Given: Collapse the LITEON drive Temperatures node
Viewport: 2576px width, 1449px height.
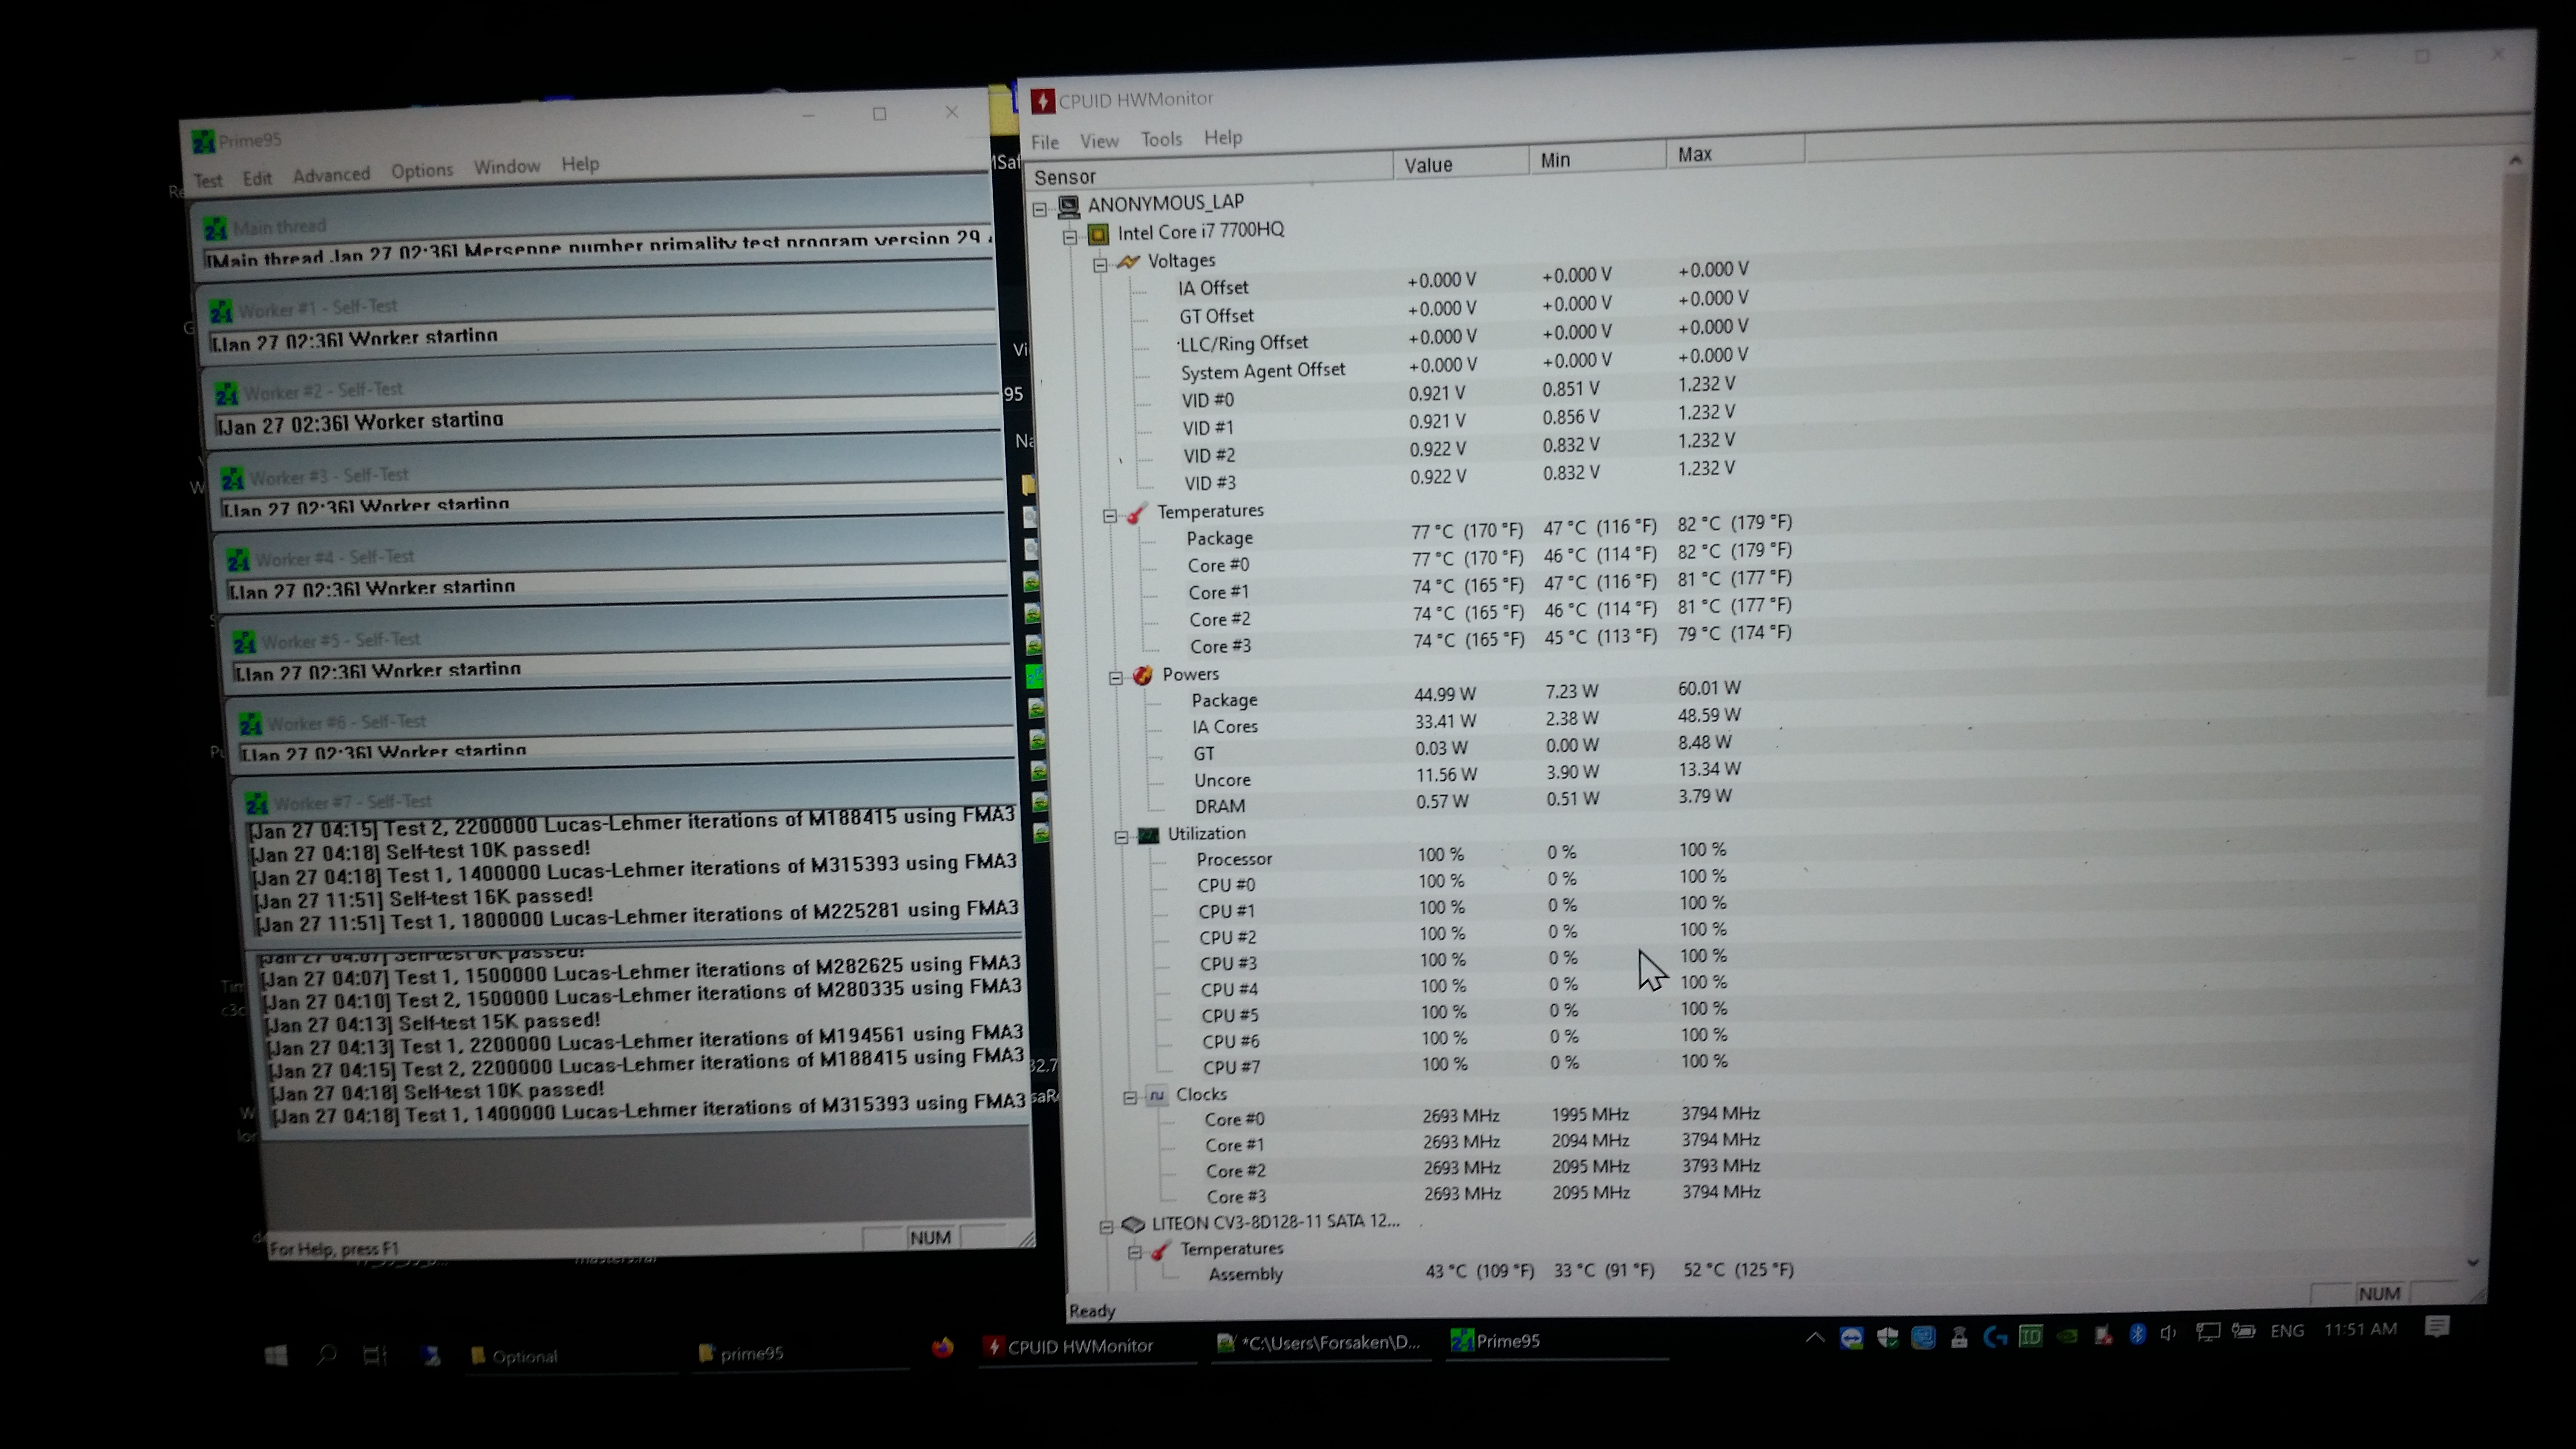Looking at the screenshot, I should coord(1134,1252).
